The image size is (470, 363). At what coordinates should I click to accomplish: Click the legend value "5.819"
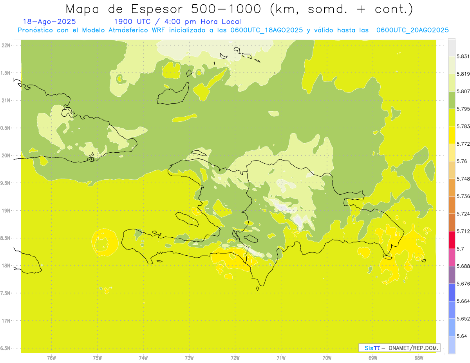tap(463, 74)
